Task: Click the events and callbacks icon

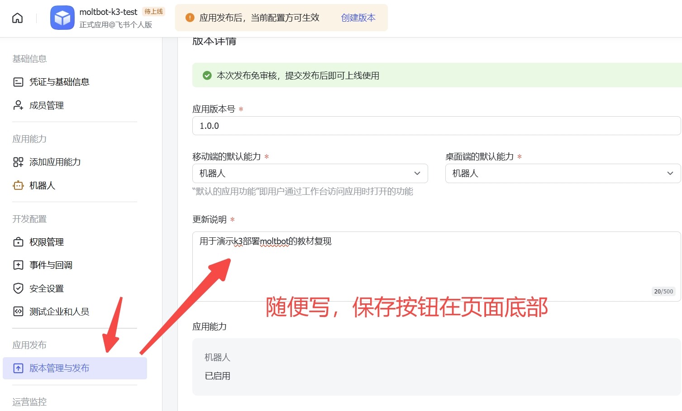Action: point(18,265)
